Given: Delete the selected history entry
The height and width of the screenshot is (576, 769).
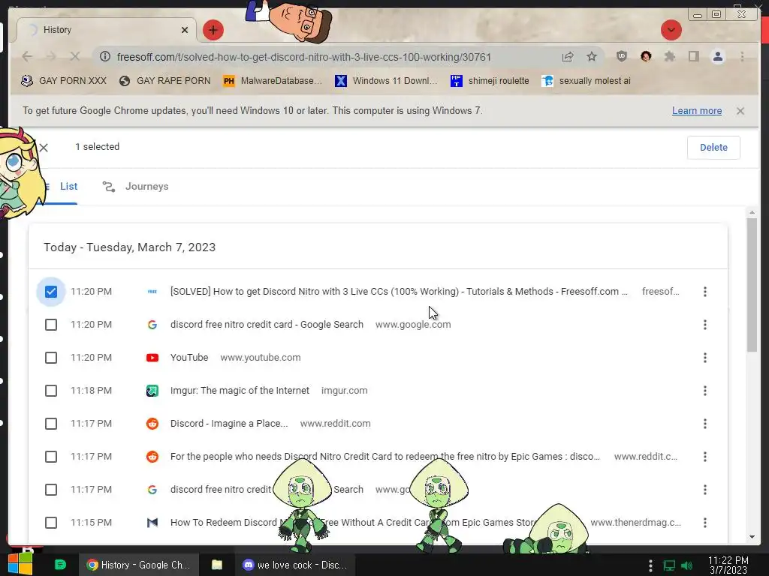Looking at the screenshot, I should [713, 148].
